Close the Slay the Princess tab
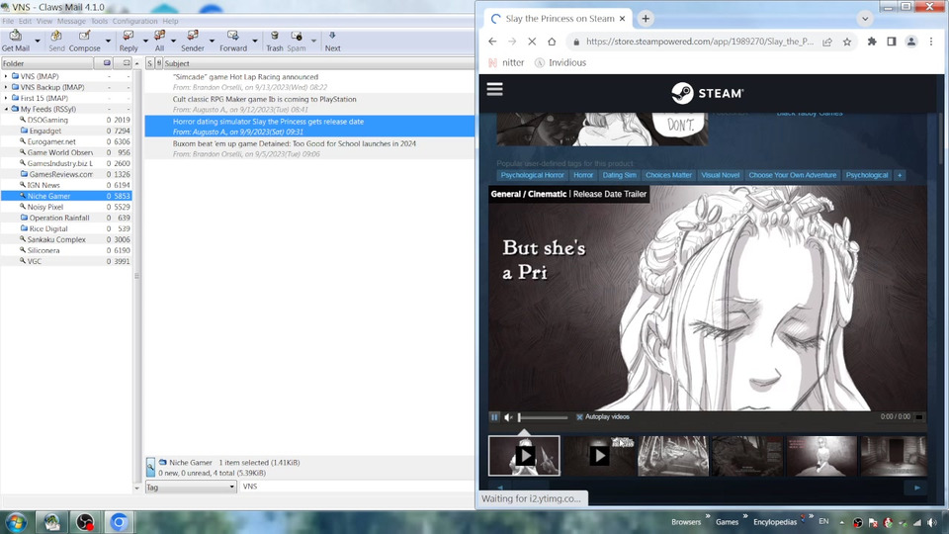Screen dimensions: 949x534 click(622, 19)
